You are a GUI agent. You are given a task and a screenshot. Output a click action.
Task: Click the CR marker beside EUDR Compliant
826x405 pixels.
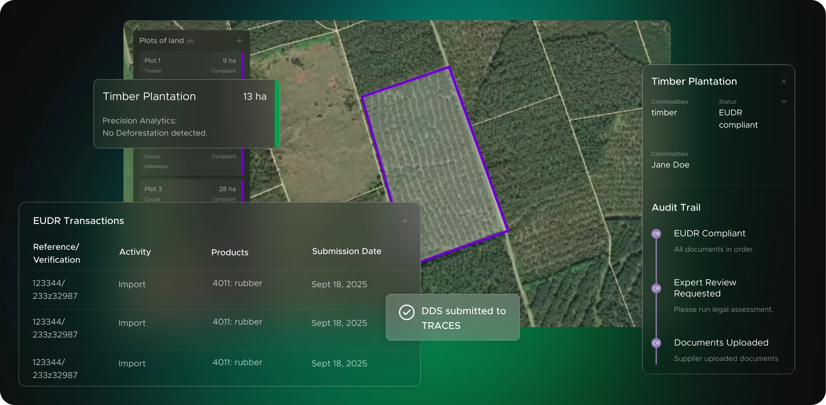[656, 234]
